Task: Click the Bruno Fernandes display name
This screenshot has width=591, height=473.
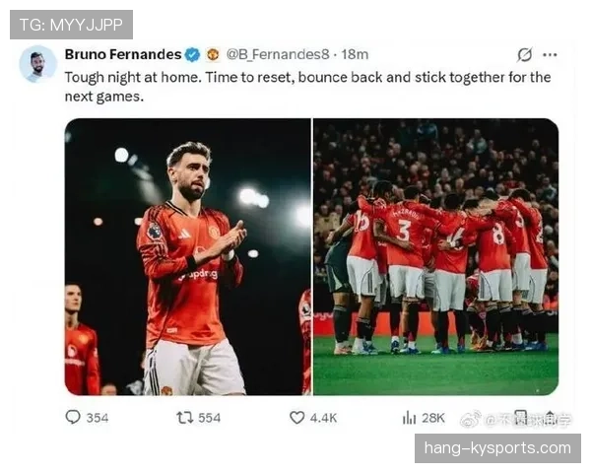Action: coord(123,54)
